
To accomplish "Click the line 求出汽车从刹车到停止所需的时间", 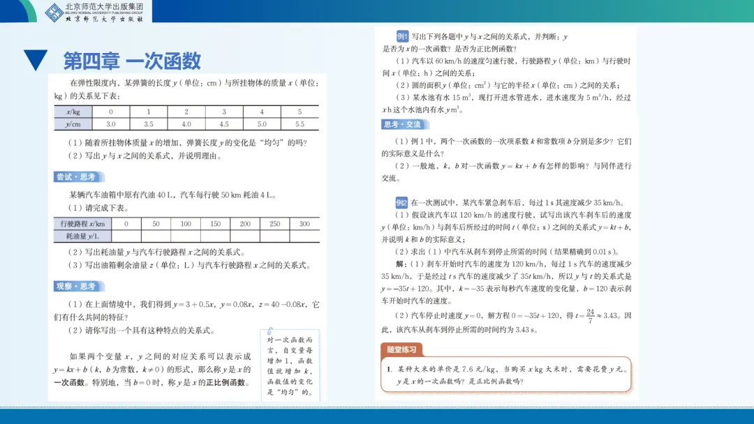I will pyautogui.click(x=508, y=252).
